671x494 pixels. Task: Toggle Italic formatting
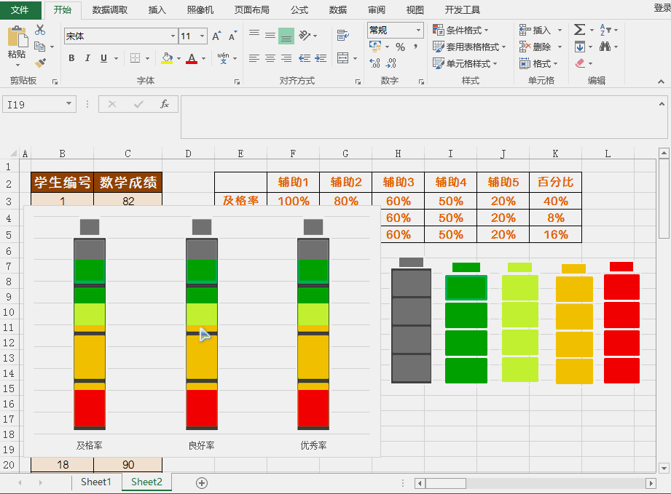tap(87, 58)
